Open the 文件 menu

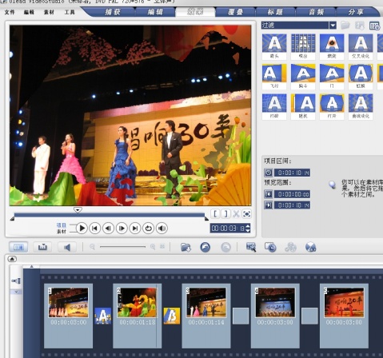pos(10,12)
